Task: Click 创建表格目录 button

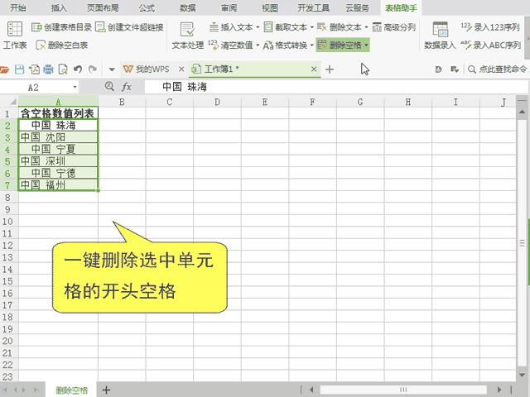Action: coord(61,27)
